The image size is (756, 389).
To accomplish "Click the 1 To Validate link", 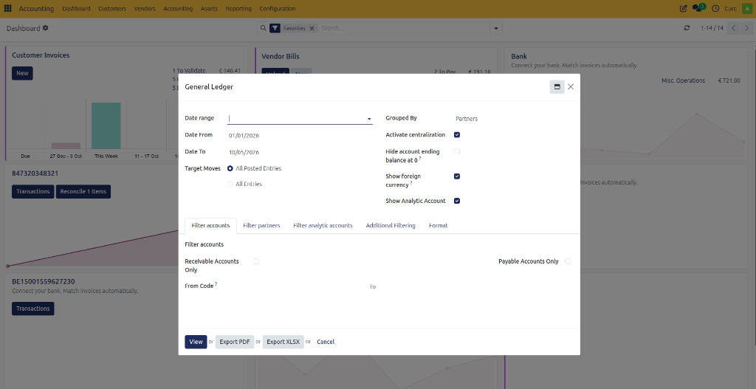I will (189, 71).
